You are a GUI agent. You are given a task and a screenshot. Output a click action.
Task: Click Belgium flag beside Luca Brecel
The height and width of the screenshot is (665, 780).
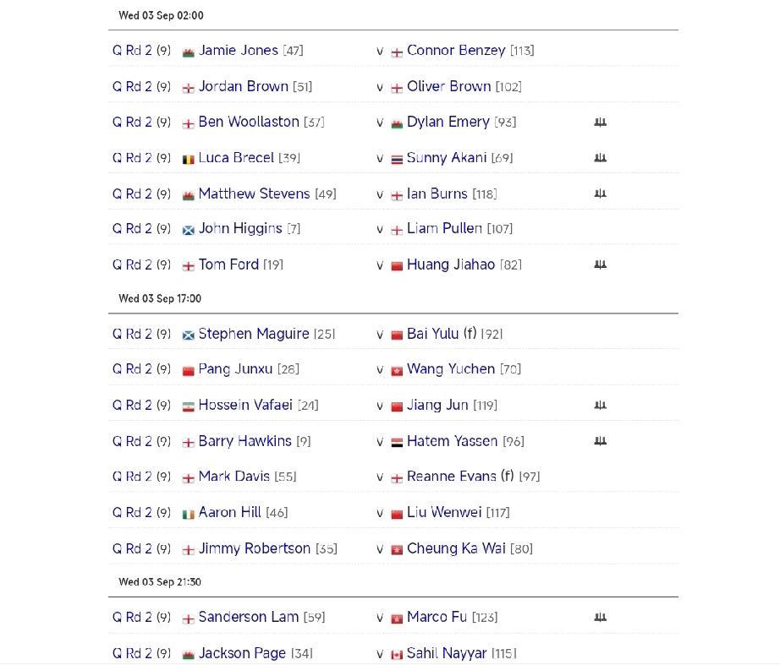188,160
